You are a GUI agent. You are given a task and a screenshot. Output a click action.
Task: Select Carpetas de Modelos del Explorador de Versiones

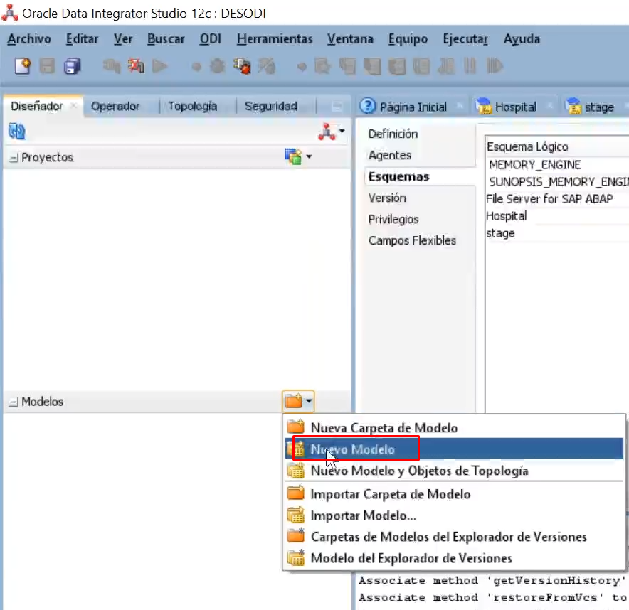tap(454, 536)
